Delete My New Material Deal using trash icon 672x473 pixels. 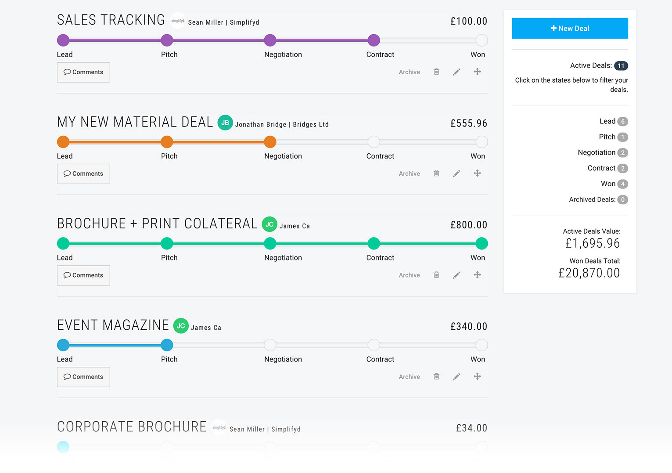(x=436, y=173)
